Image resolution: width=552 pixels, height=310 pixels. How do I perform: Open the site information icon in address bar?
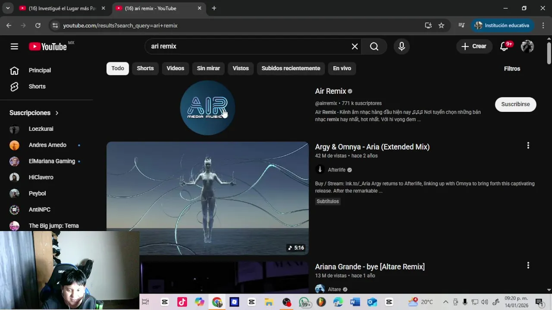coord(55,25)
